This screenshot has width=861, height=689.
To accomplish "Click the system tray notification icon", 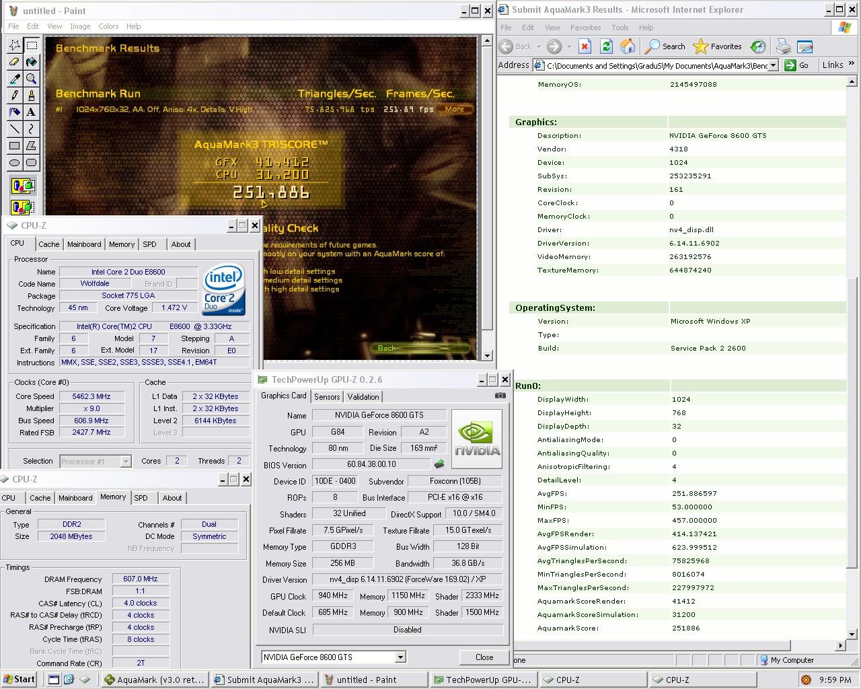I will (x=806, y=680).
